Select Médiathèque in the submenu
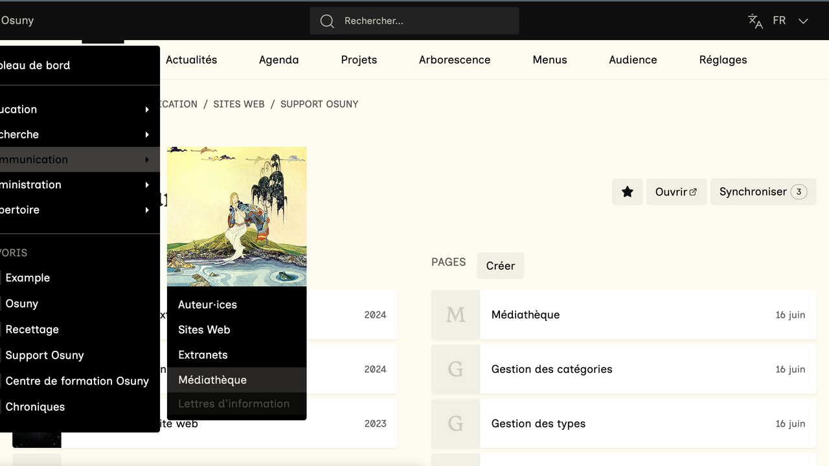Viewport: 829px width, 466px height. pos(212,380)
